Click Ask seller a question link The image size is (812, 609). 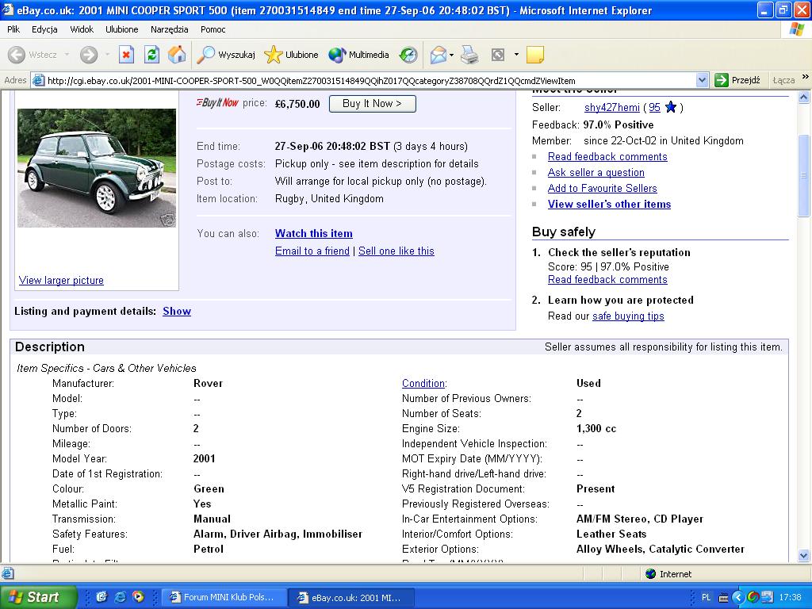point(596,172)
